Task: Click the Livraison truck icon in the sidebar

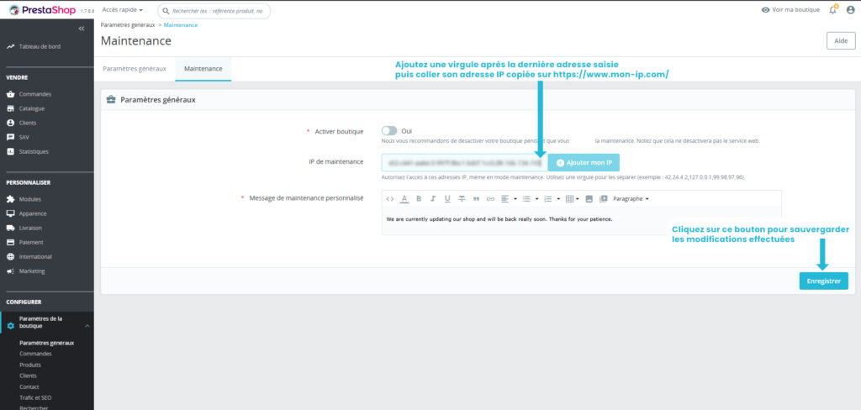Action: 10,228
